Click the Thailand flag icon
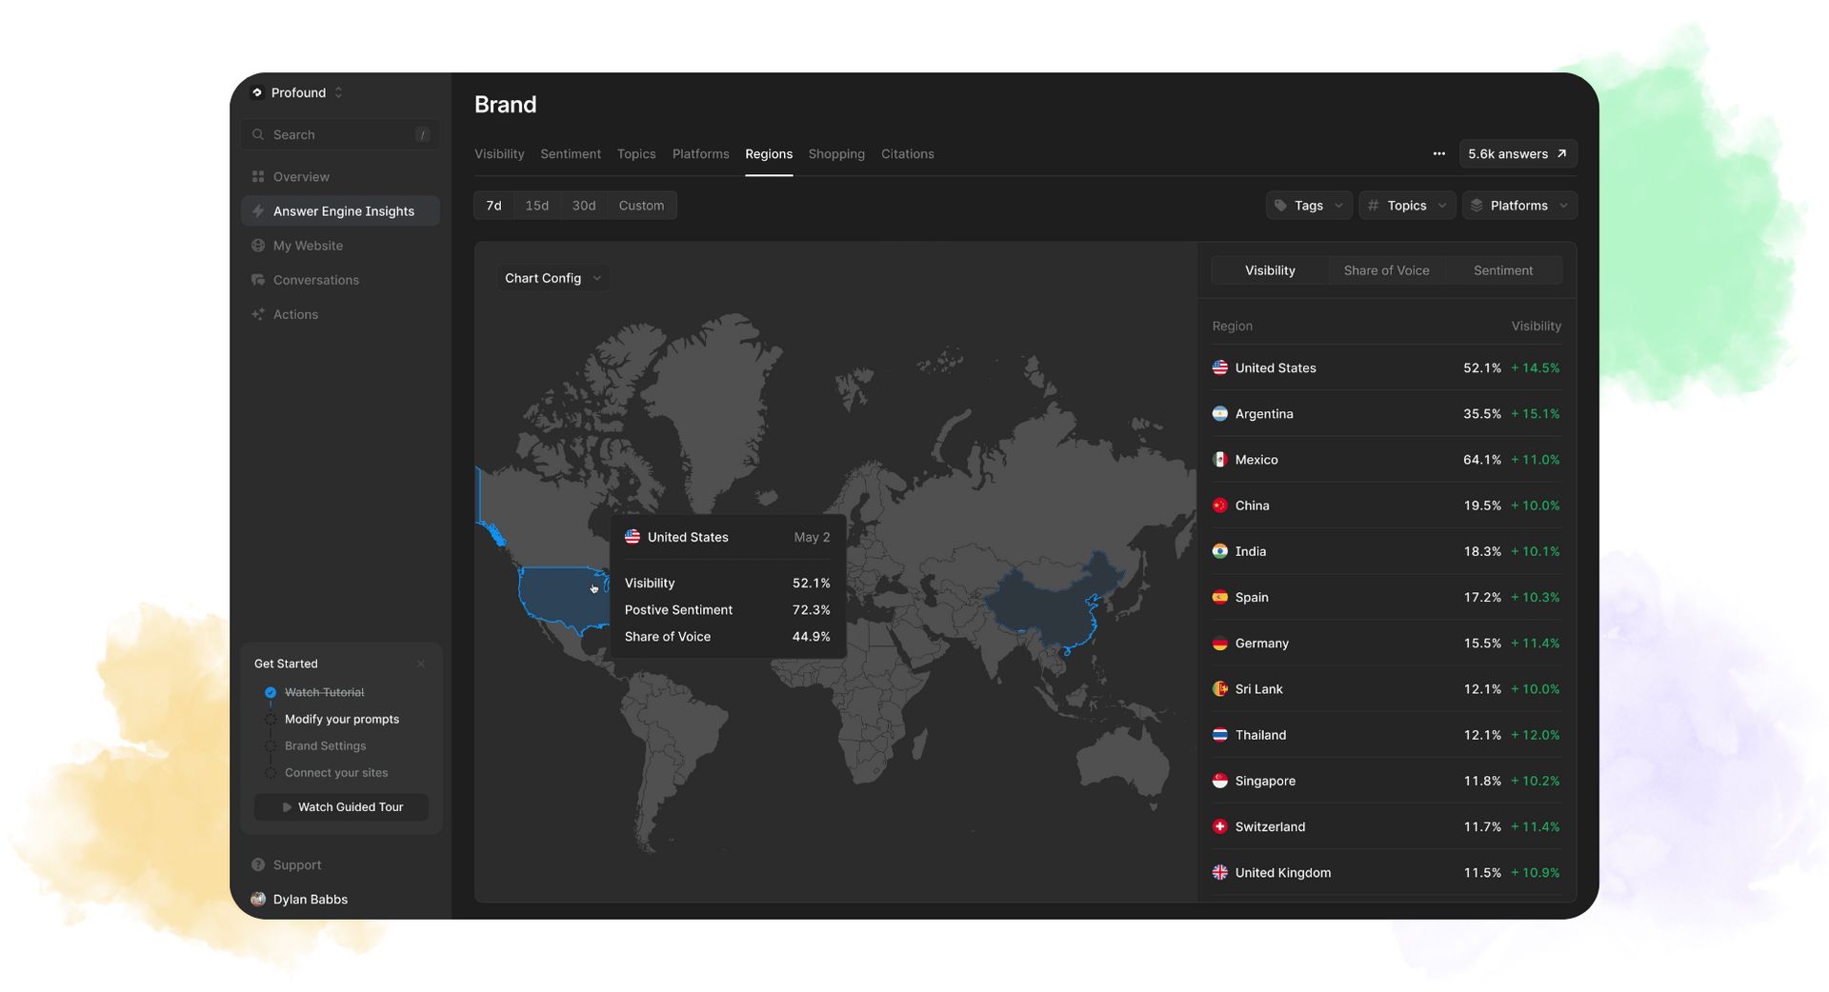This screenshot has width=1829, height=992. (x=1220, y=735)
